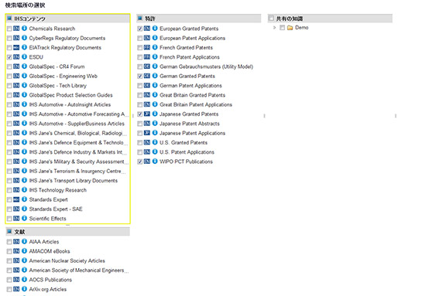
Task: Click info icon beside ESDU
Action: coord(24,56)
